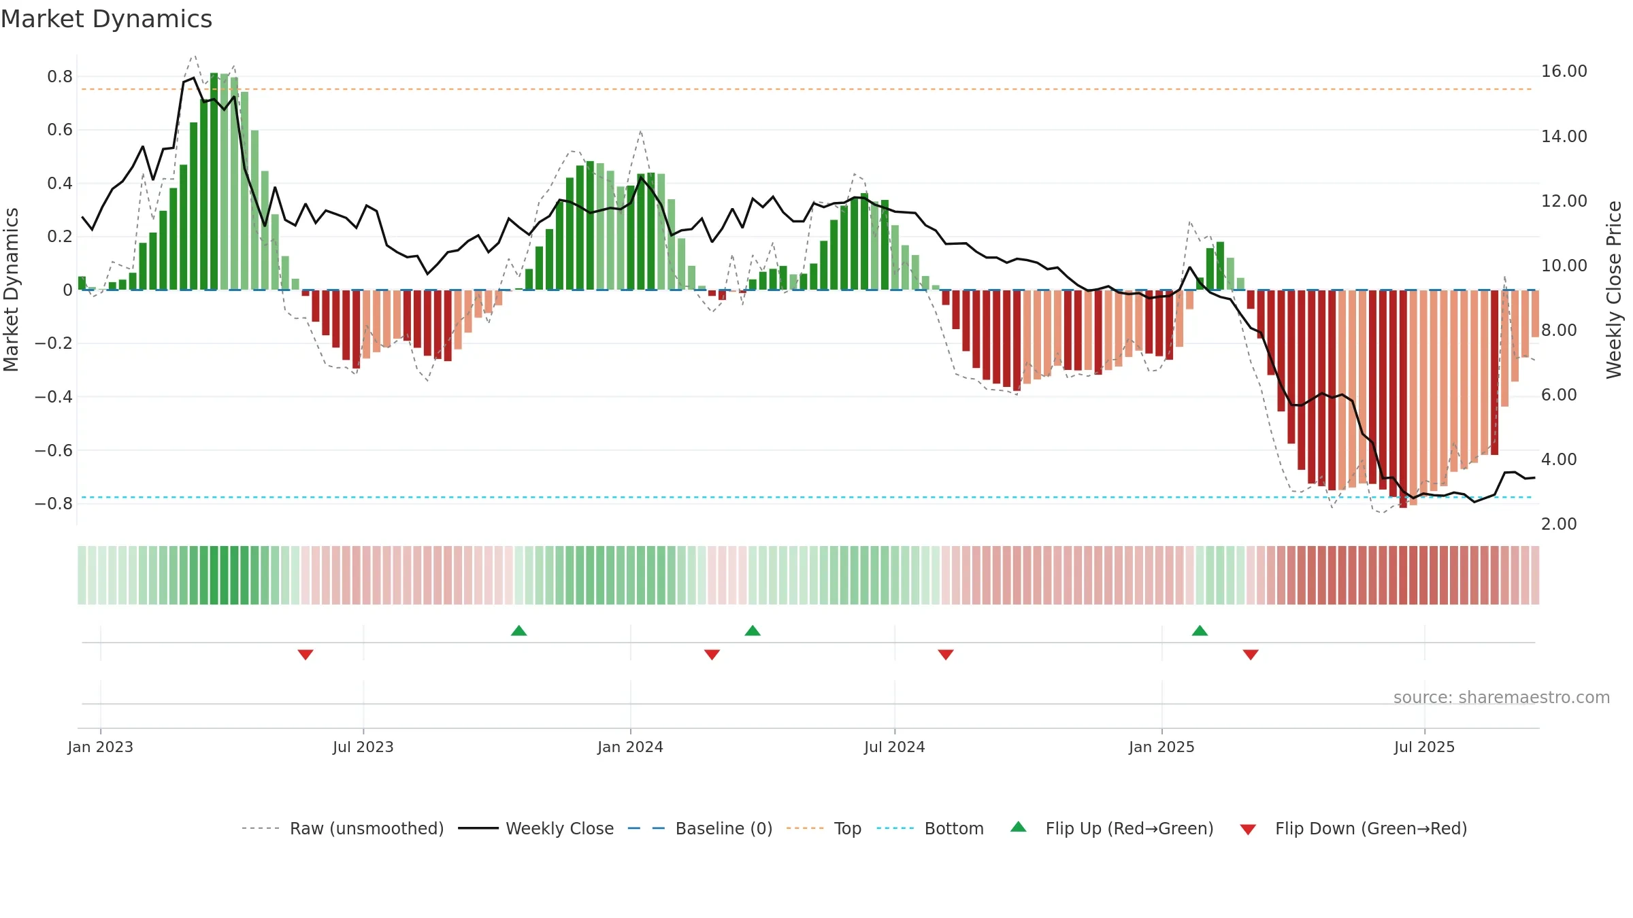The width and height of the screenshot is (1633, 918).
Task: Click the red Flip Down triangle icon in legend
Action: tap(1248, 830)
